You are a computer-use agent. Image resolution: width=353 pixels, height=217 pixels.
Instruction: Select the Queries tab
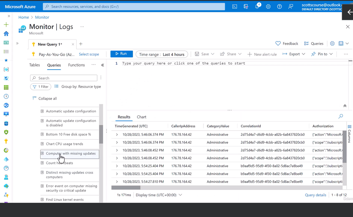pyautogui.click(x=54, y=65)
